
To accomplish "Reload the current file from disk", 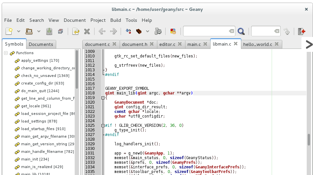I will [x=76, y=31].
